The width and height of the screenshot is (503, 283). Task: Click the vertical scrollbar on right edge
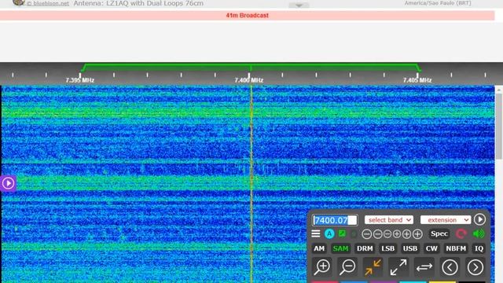point(499,126)
